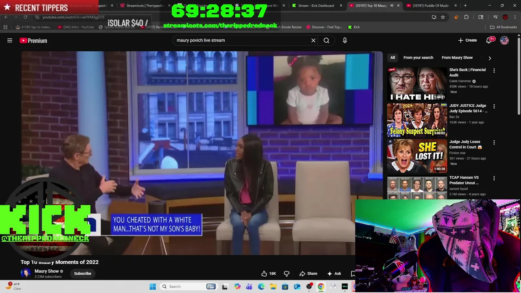Click the Ask button under the video

334,273
